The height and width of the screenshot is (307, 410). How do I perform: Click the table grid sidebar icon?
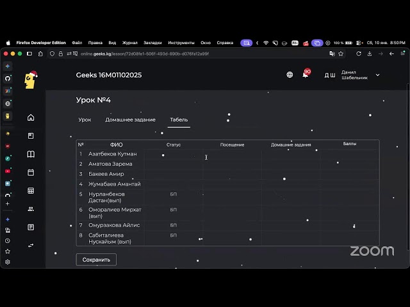tap(31, 191)
